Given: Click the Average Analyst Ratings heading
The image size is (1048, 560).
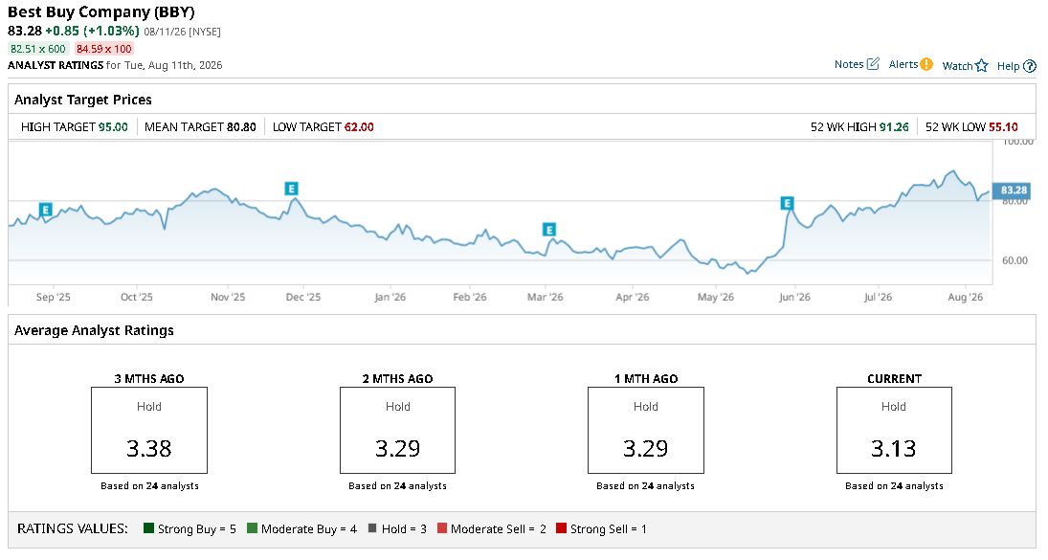Looking at the screenshot, I should (94, 330).
